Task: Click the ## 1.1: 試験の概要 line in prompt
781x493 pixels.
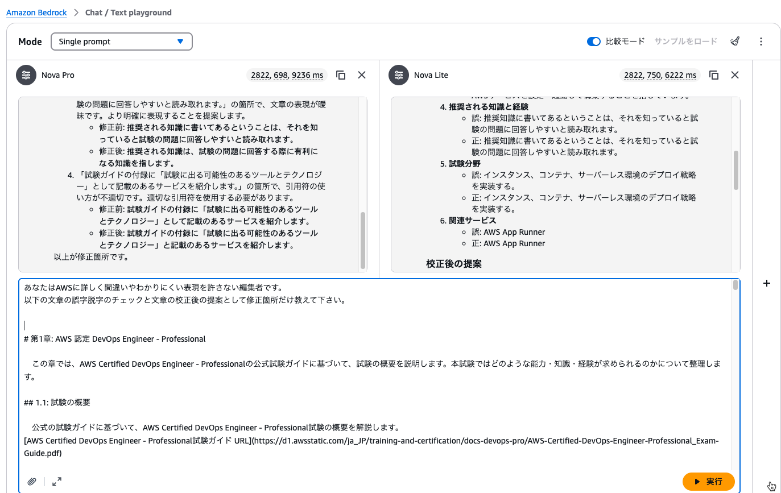Action: 57,403
